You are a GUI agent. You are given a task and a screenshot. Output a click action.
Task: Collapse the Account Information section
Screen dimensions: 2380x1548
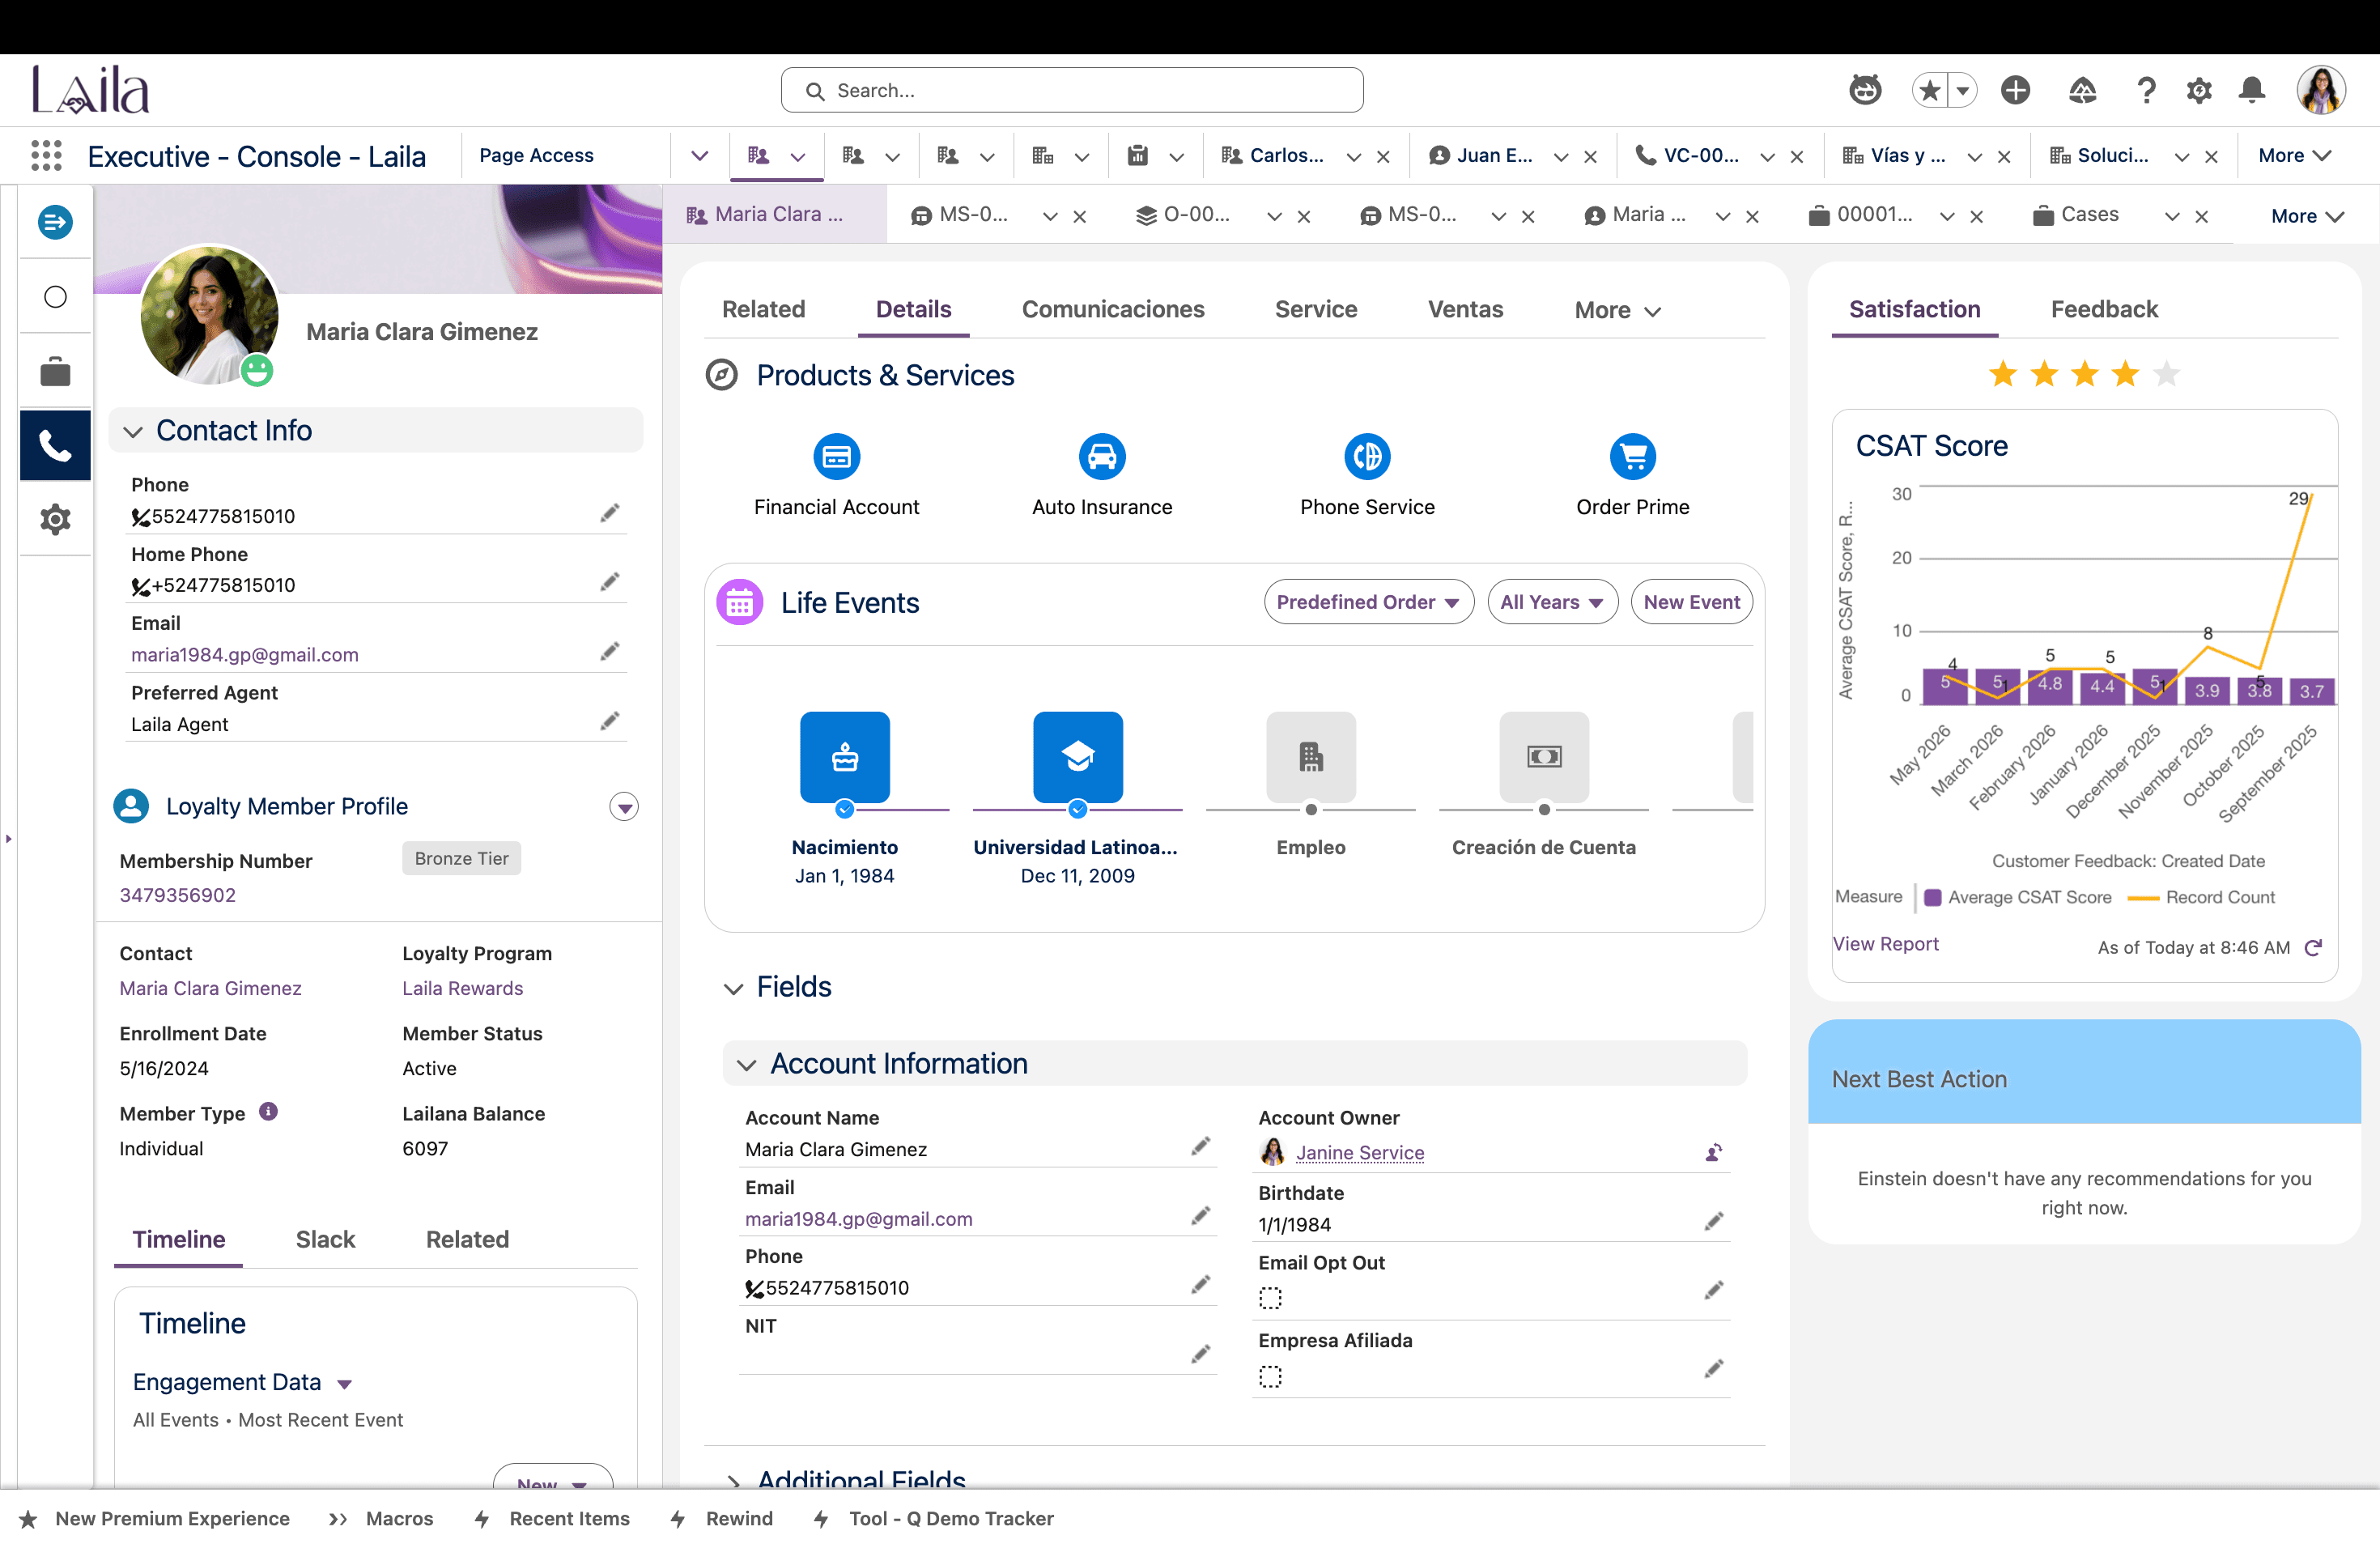point(747,1065)
